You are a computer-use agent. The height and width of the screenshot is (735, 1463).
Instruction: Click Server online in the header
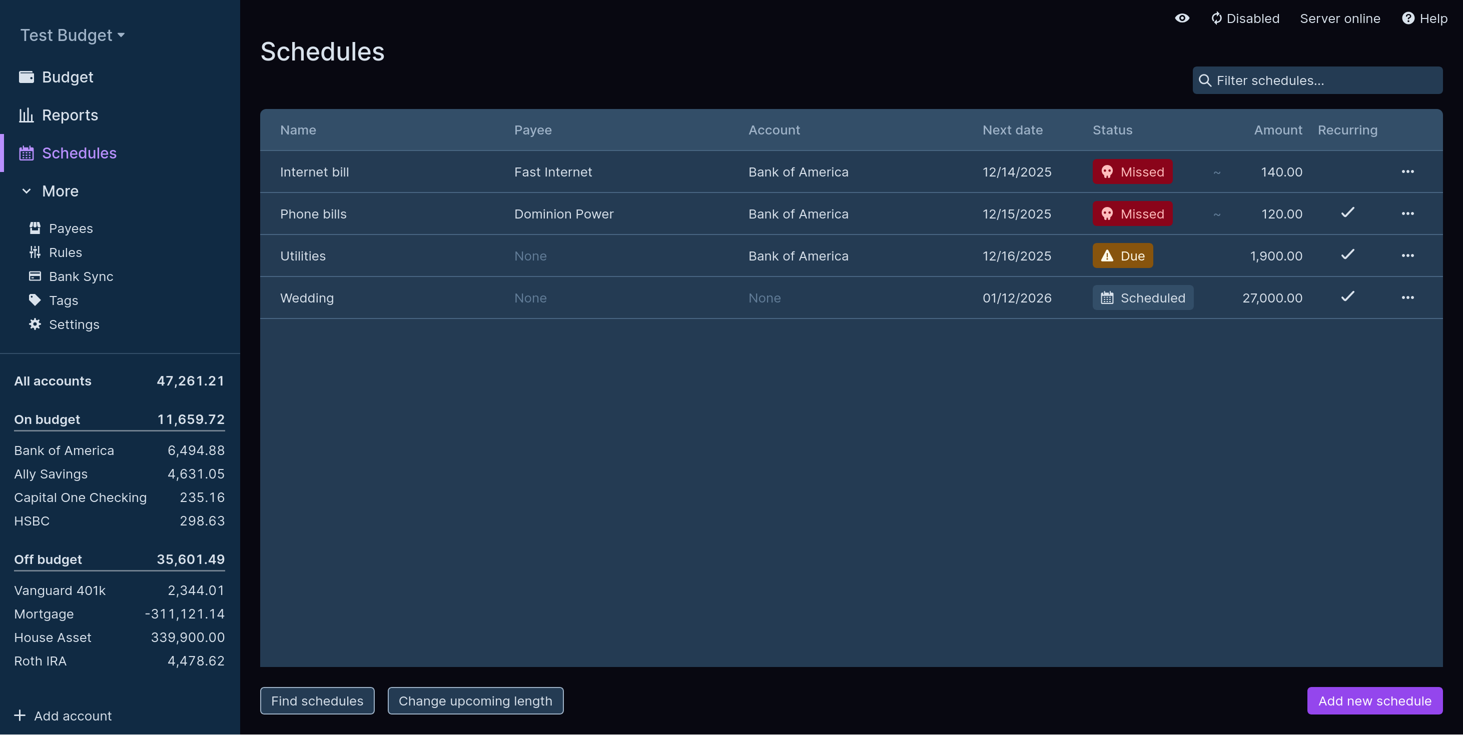(x=1340, y=18)
